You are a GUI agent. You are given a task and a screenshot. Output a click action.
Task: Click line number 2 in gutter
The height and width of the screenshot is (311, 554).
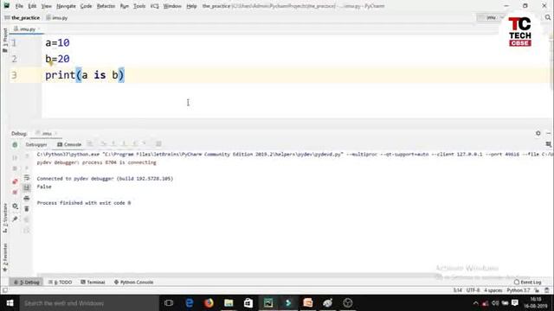(x=14, y=59)
